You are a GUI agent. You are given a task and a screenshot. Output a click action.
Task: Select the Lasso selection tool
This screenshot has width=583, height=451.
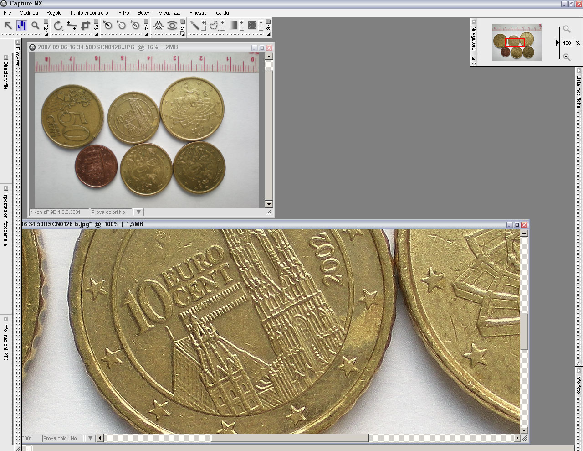[x=214, y=26]
